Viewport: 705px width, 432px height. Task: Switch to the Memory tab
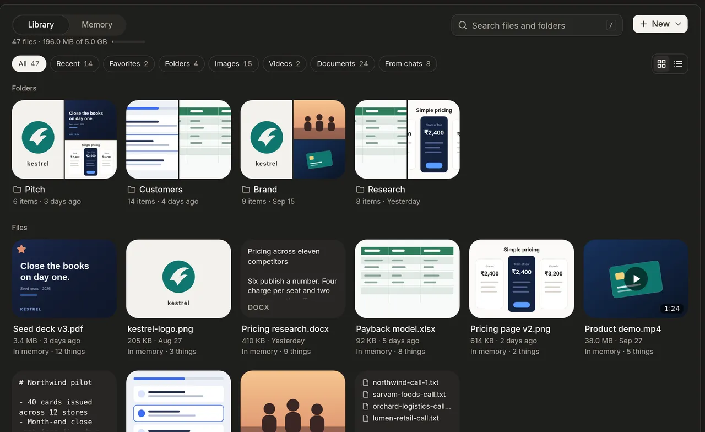97,25
